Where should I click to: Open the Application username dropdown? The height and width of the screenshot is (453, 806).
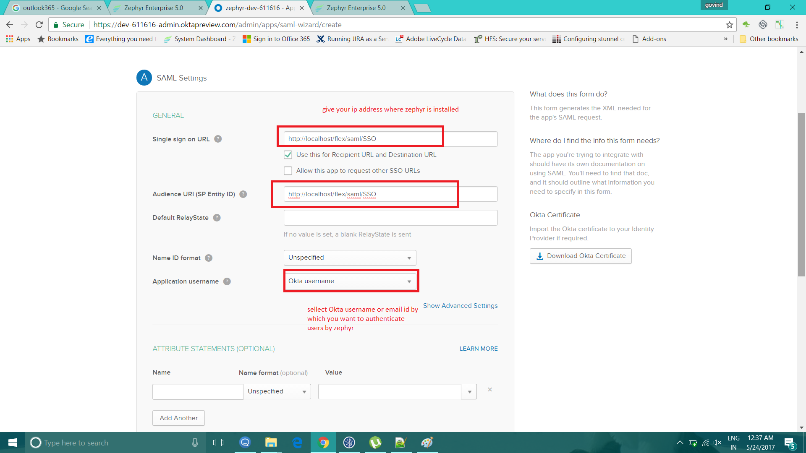coord(350,281)
